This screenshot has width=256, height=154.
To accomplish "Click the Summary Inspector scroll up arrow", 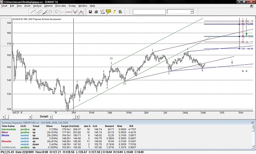I will 253,126.
